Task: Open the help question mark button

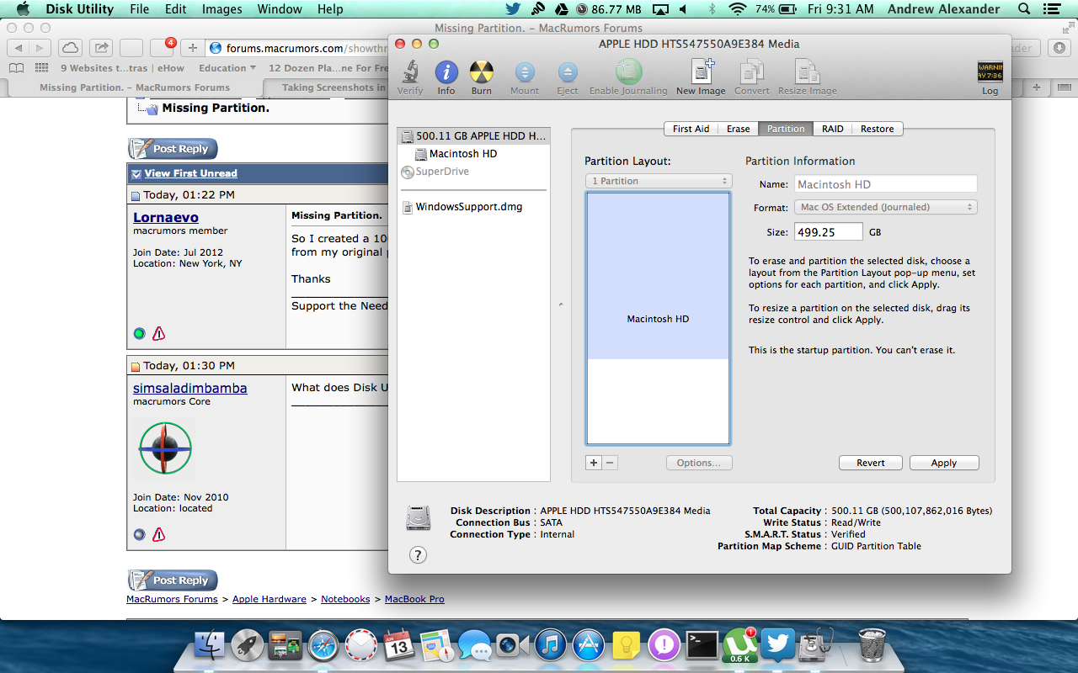Action: [418, 554]
